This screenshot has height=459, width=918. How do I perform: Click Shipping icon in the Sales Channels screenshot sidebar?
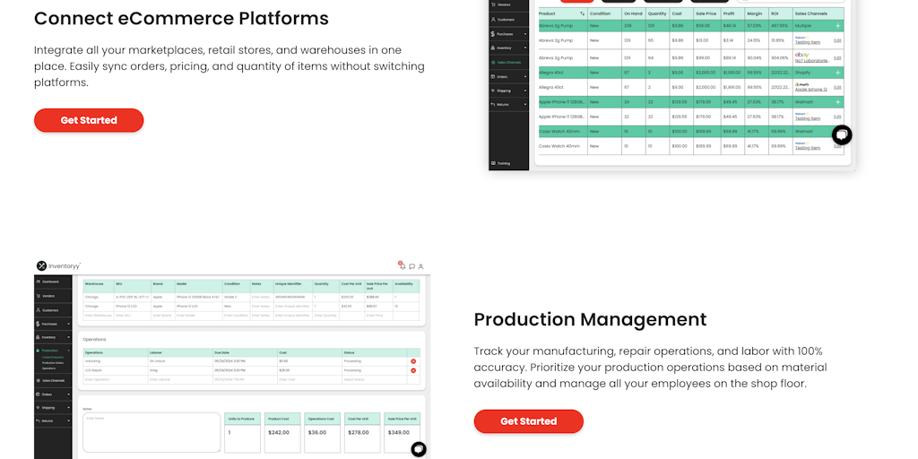(x=493, y=91)
